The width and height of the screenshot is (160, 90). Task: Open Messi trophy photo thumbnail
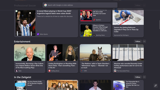coord(25,23)
